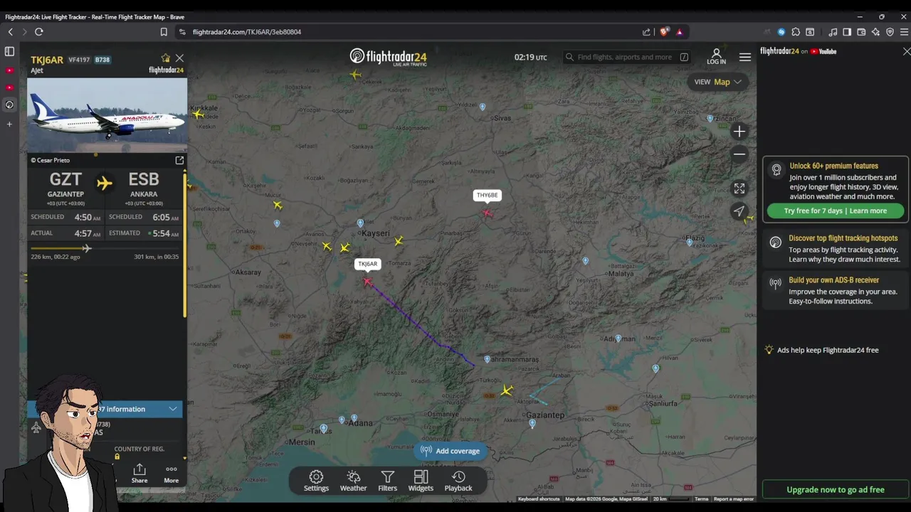Click flight panel yellow scrollbar
The height and width of the screenshot is (512, 911).
[x=184, y=244]
